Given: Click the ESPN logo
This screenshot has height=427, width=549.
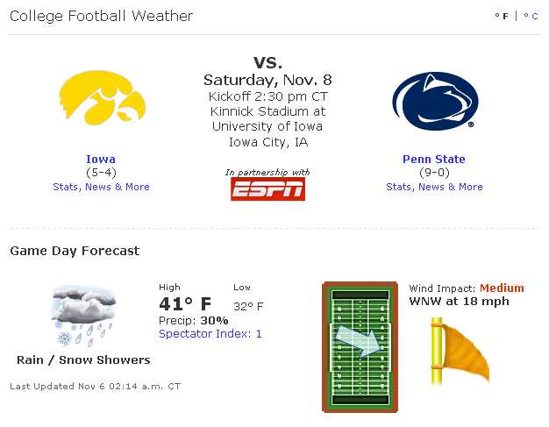Looking at the screenshot, I should pos(267,188).
